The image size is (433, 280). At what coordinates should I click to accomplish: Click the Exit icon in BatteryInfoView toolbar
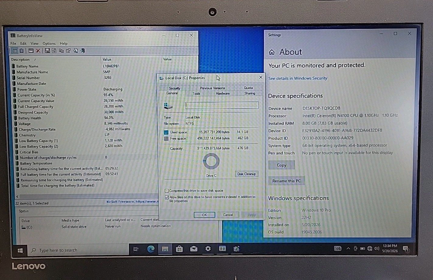[x=82, y=51]
